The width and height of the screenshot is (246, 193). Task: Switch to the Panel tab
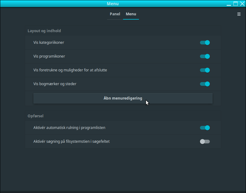tap(115, 14)
